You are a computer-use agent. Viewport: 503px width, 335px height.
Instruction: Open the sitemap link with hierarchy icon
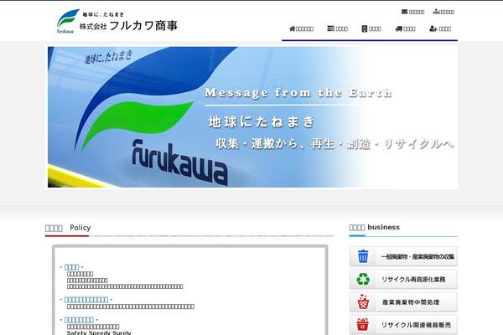pos(443,12)
